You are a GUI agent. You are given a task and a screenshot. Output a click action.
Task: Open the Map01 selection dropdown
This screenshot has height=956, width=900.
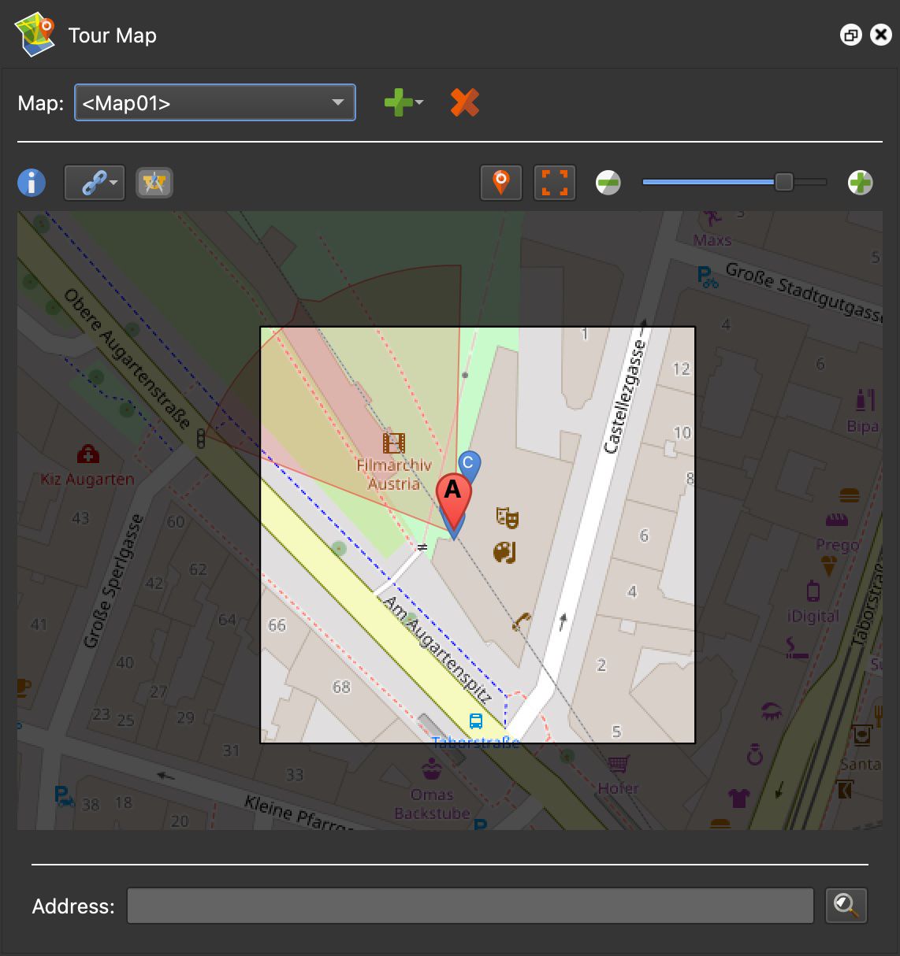coord(214,103)
